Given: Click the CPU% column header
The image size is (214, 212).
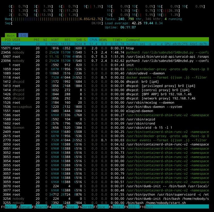Looking at the screenshot, I should [94, 40].
